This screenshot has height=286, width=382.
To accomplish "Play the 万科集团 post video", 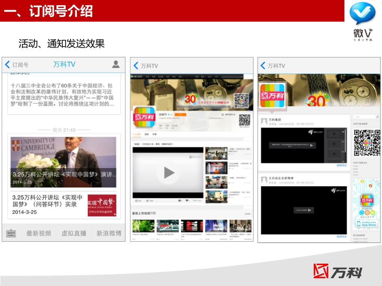I will (x=292, y=146).
